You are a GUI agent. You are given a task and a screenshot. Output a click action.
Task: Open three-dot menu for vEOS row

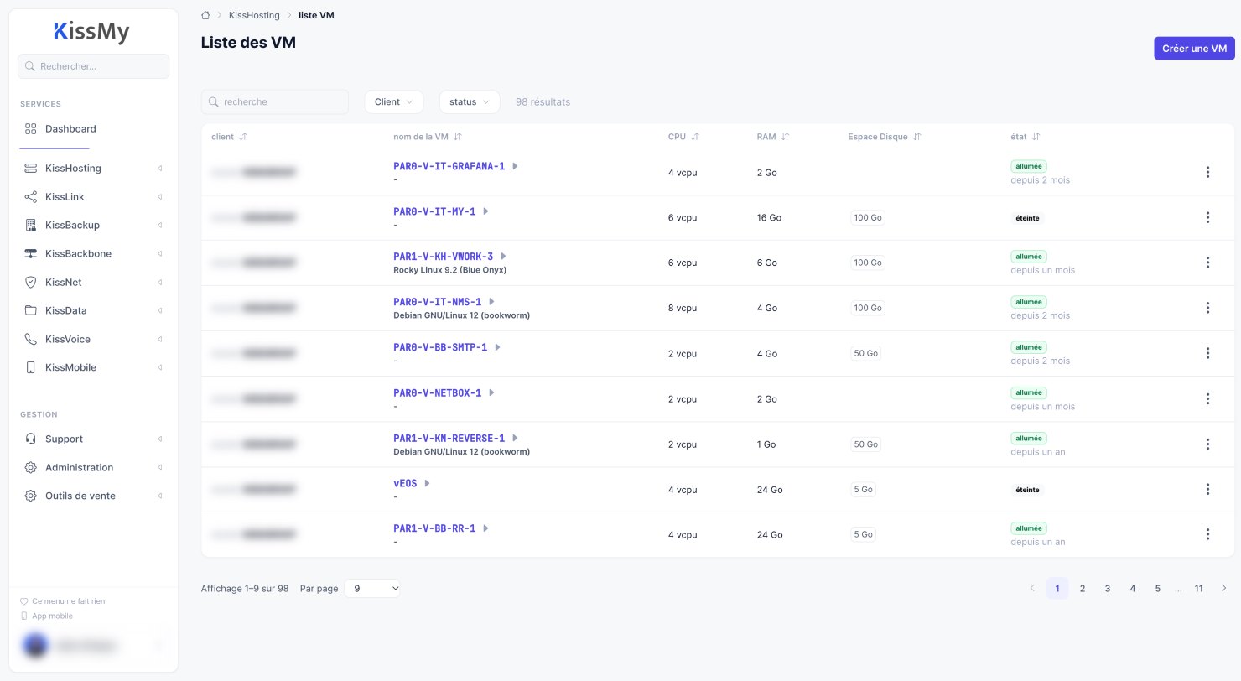[x=1207, y=489]
